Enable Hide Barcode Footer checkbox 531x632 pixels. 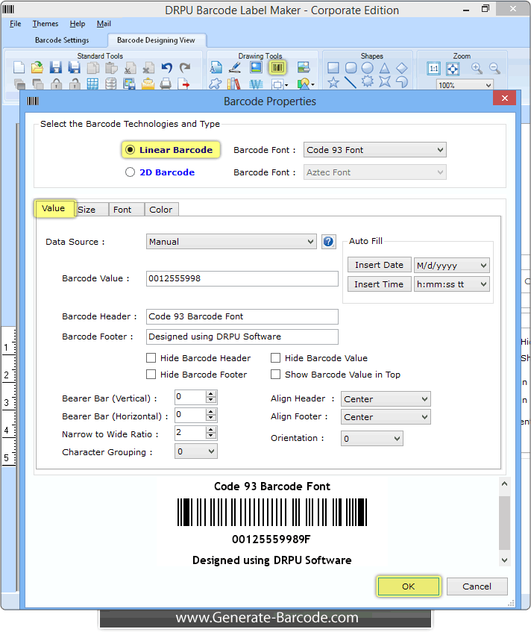(x=151, y=375)
